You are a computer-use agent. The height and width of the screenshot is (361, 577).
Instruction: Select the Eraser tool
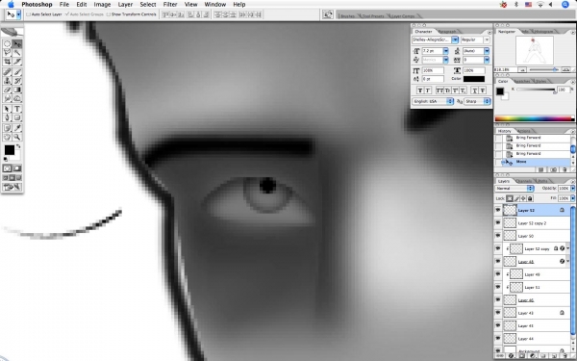click(x=7, y=90)
